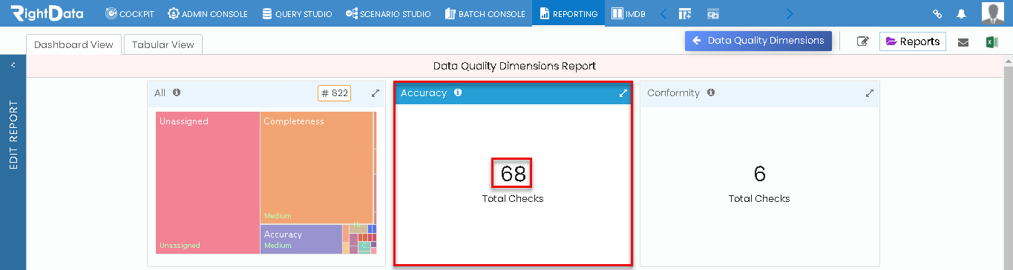Collapse the Edit Report side panel arrow
This screenshot has width=1013, height=270.
[13, 65]
